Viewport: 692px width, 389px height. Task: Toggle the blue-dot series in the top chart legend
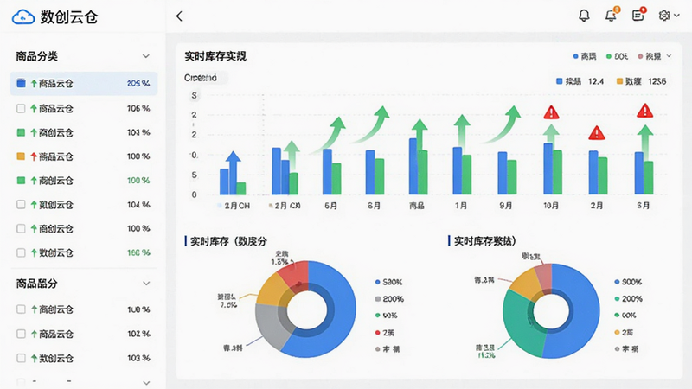585,56
